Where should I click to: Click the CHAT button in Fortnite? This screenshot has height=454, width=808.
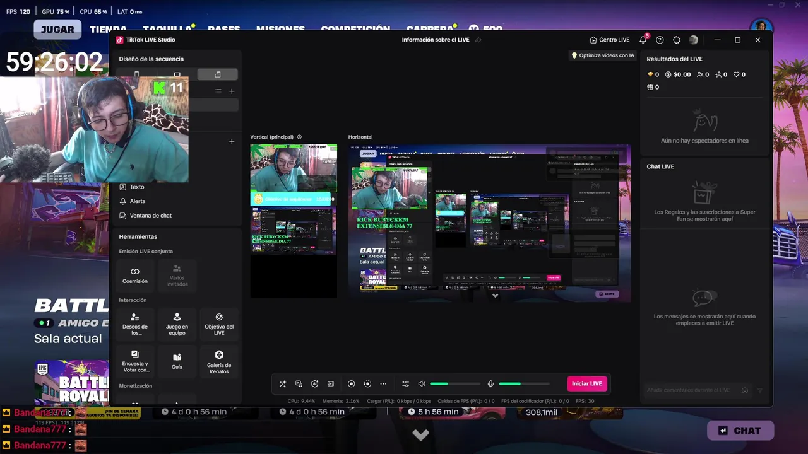tap(740, 431)
